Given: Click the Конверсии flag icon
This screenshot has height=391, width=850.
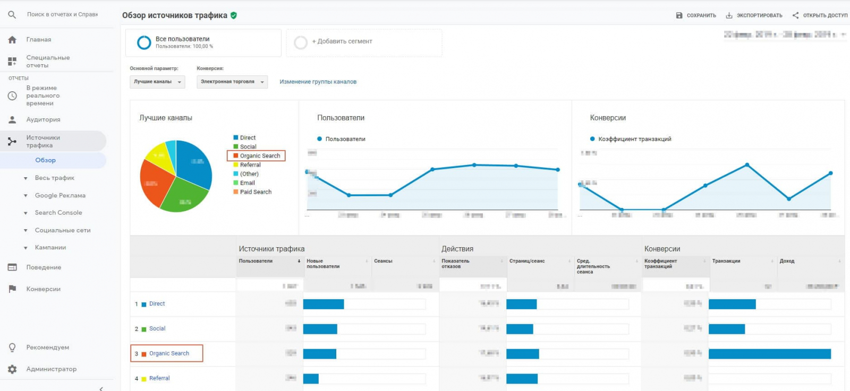Looking at the screenshot, I should coord(12,289).
